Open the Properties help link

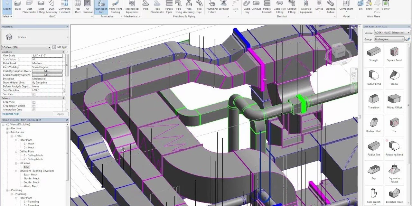pyautogui.click(x=10, y=114)
